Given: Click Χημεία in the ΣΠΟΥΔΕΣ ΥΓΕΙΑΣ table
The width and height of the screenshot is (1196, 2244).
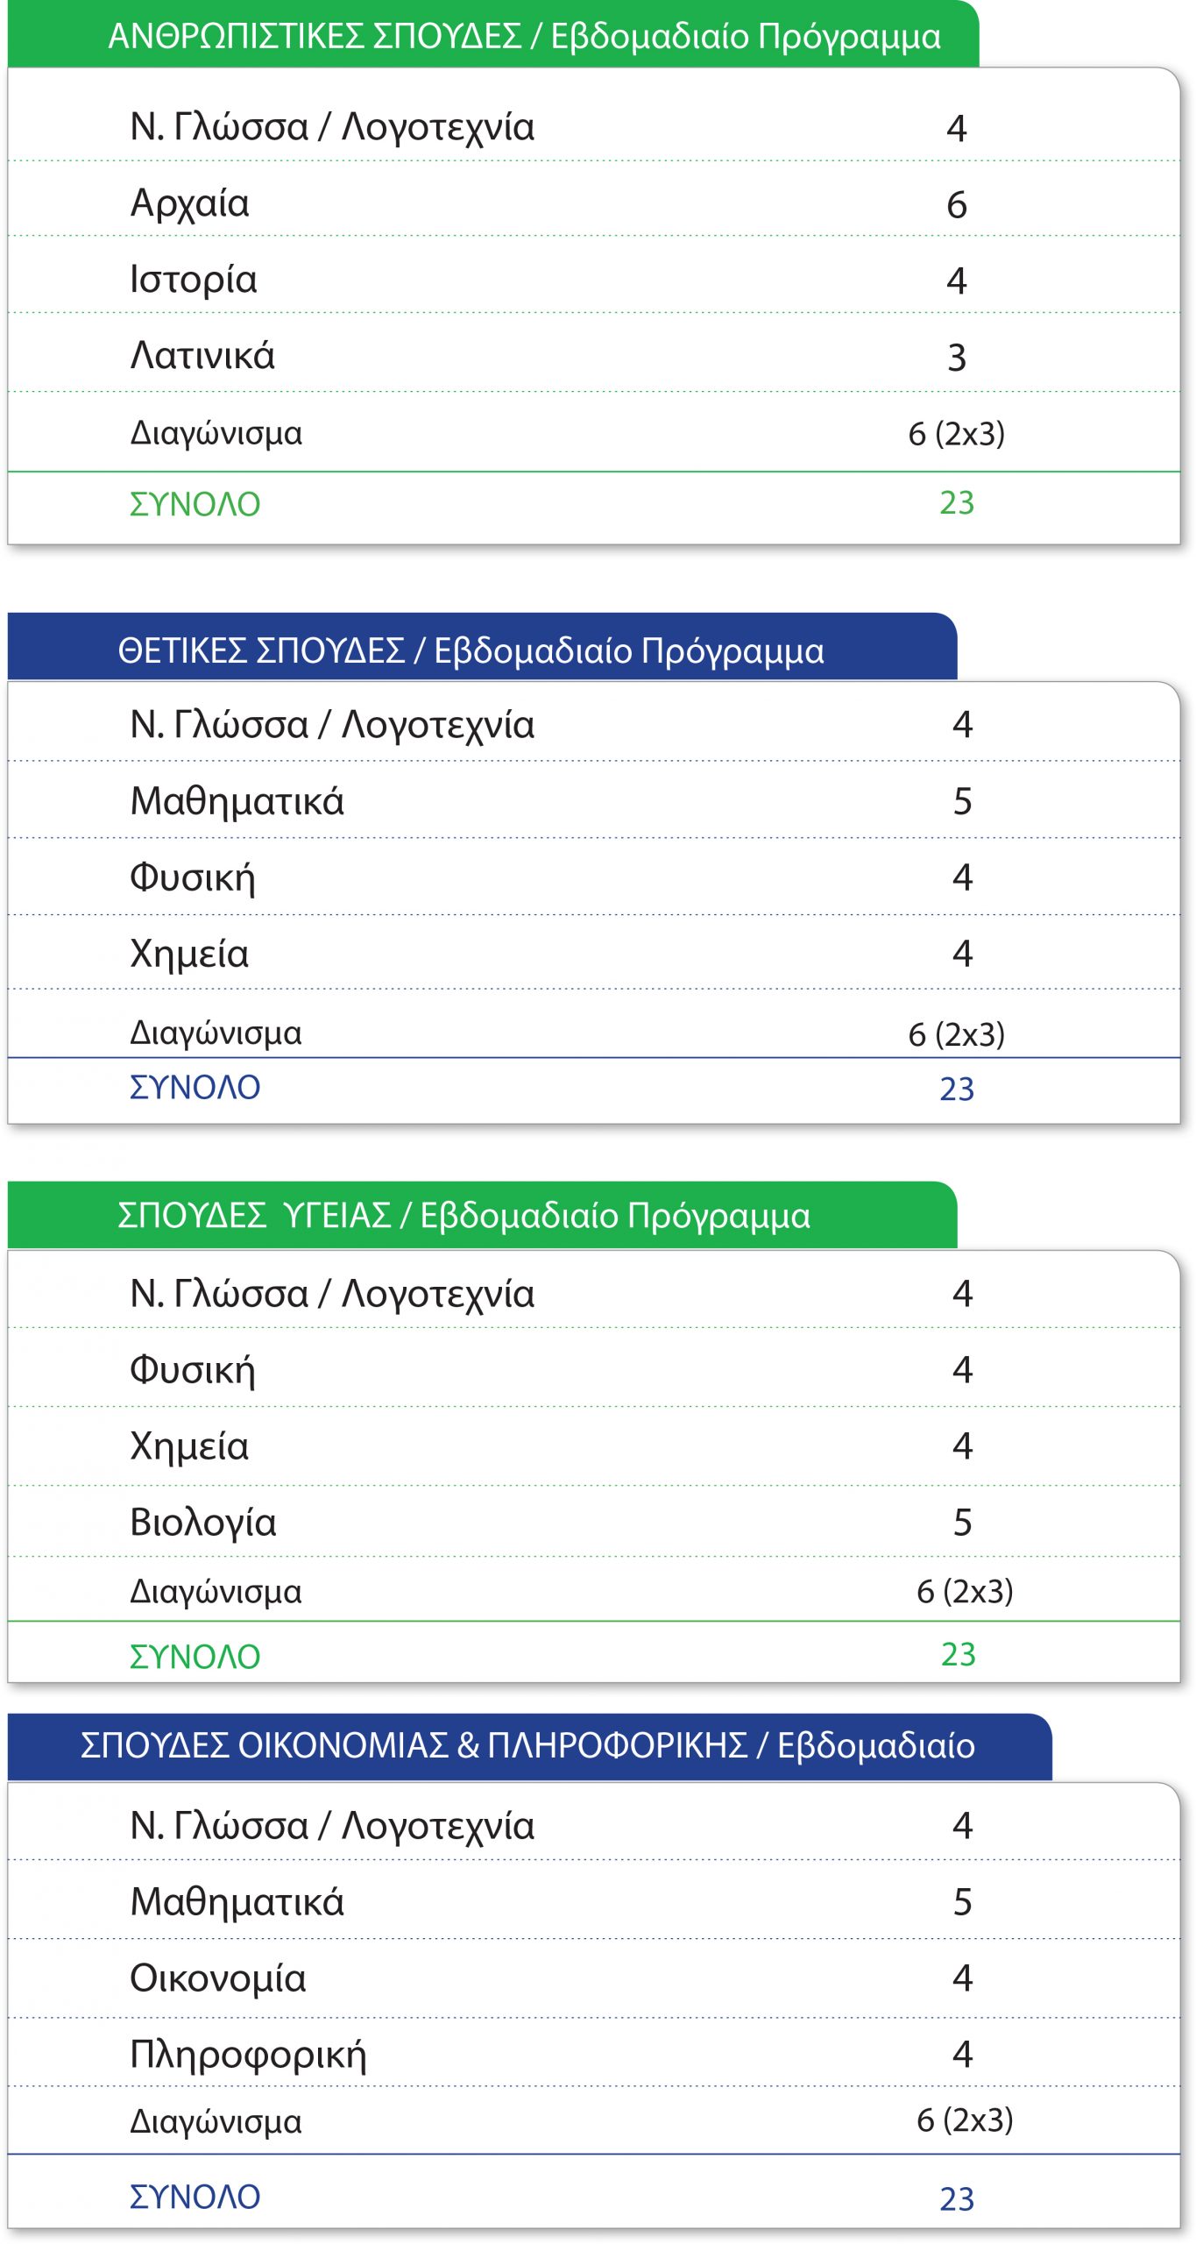Looking at the screenshot, I should [x=189, y=1446].
